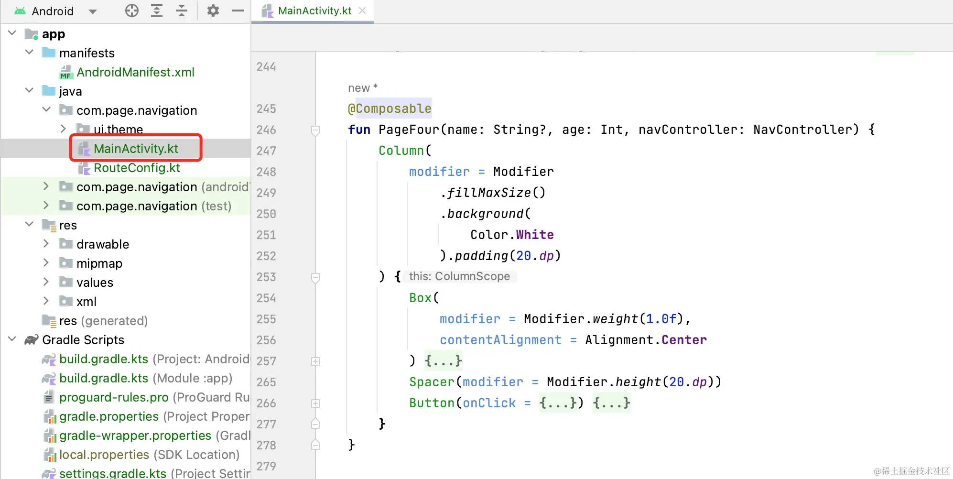Click the Expand All toolbar icon
This screenshot has height=479, width=953.
[157, 11]
